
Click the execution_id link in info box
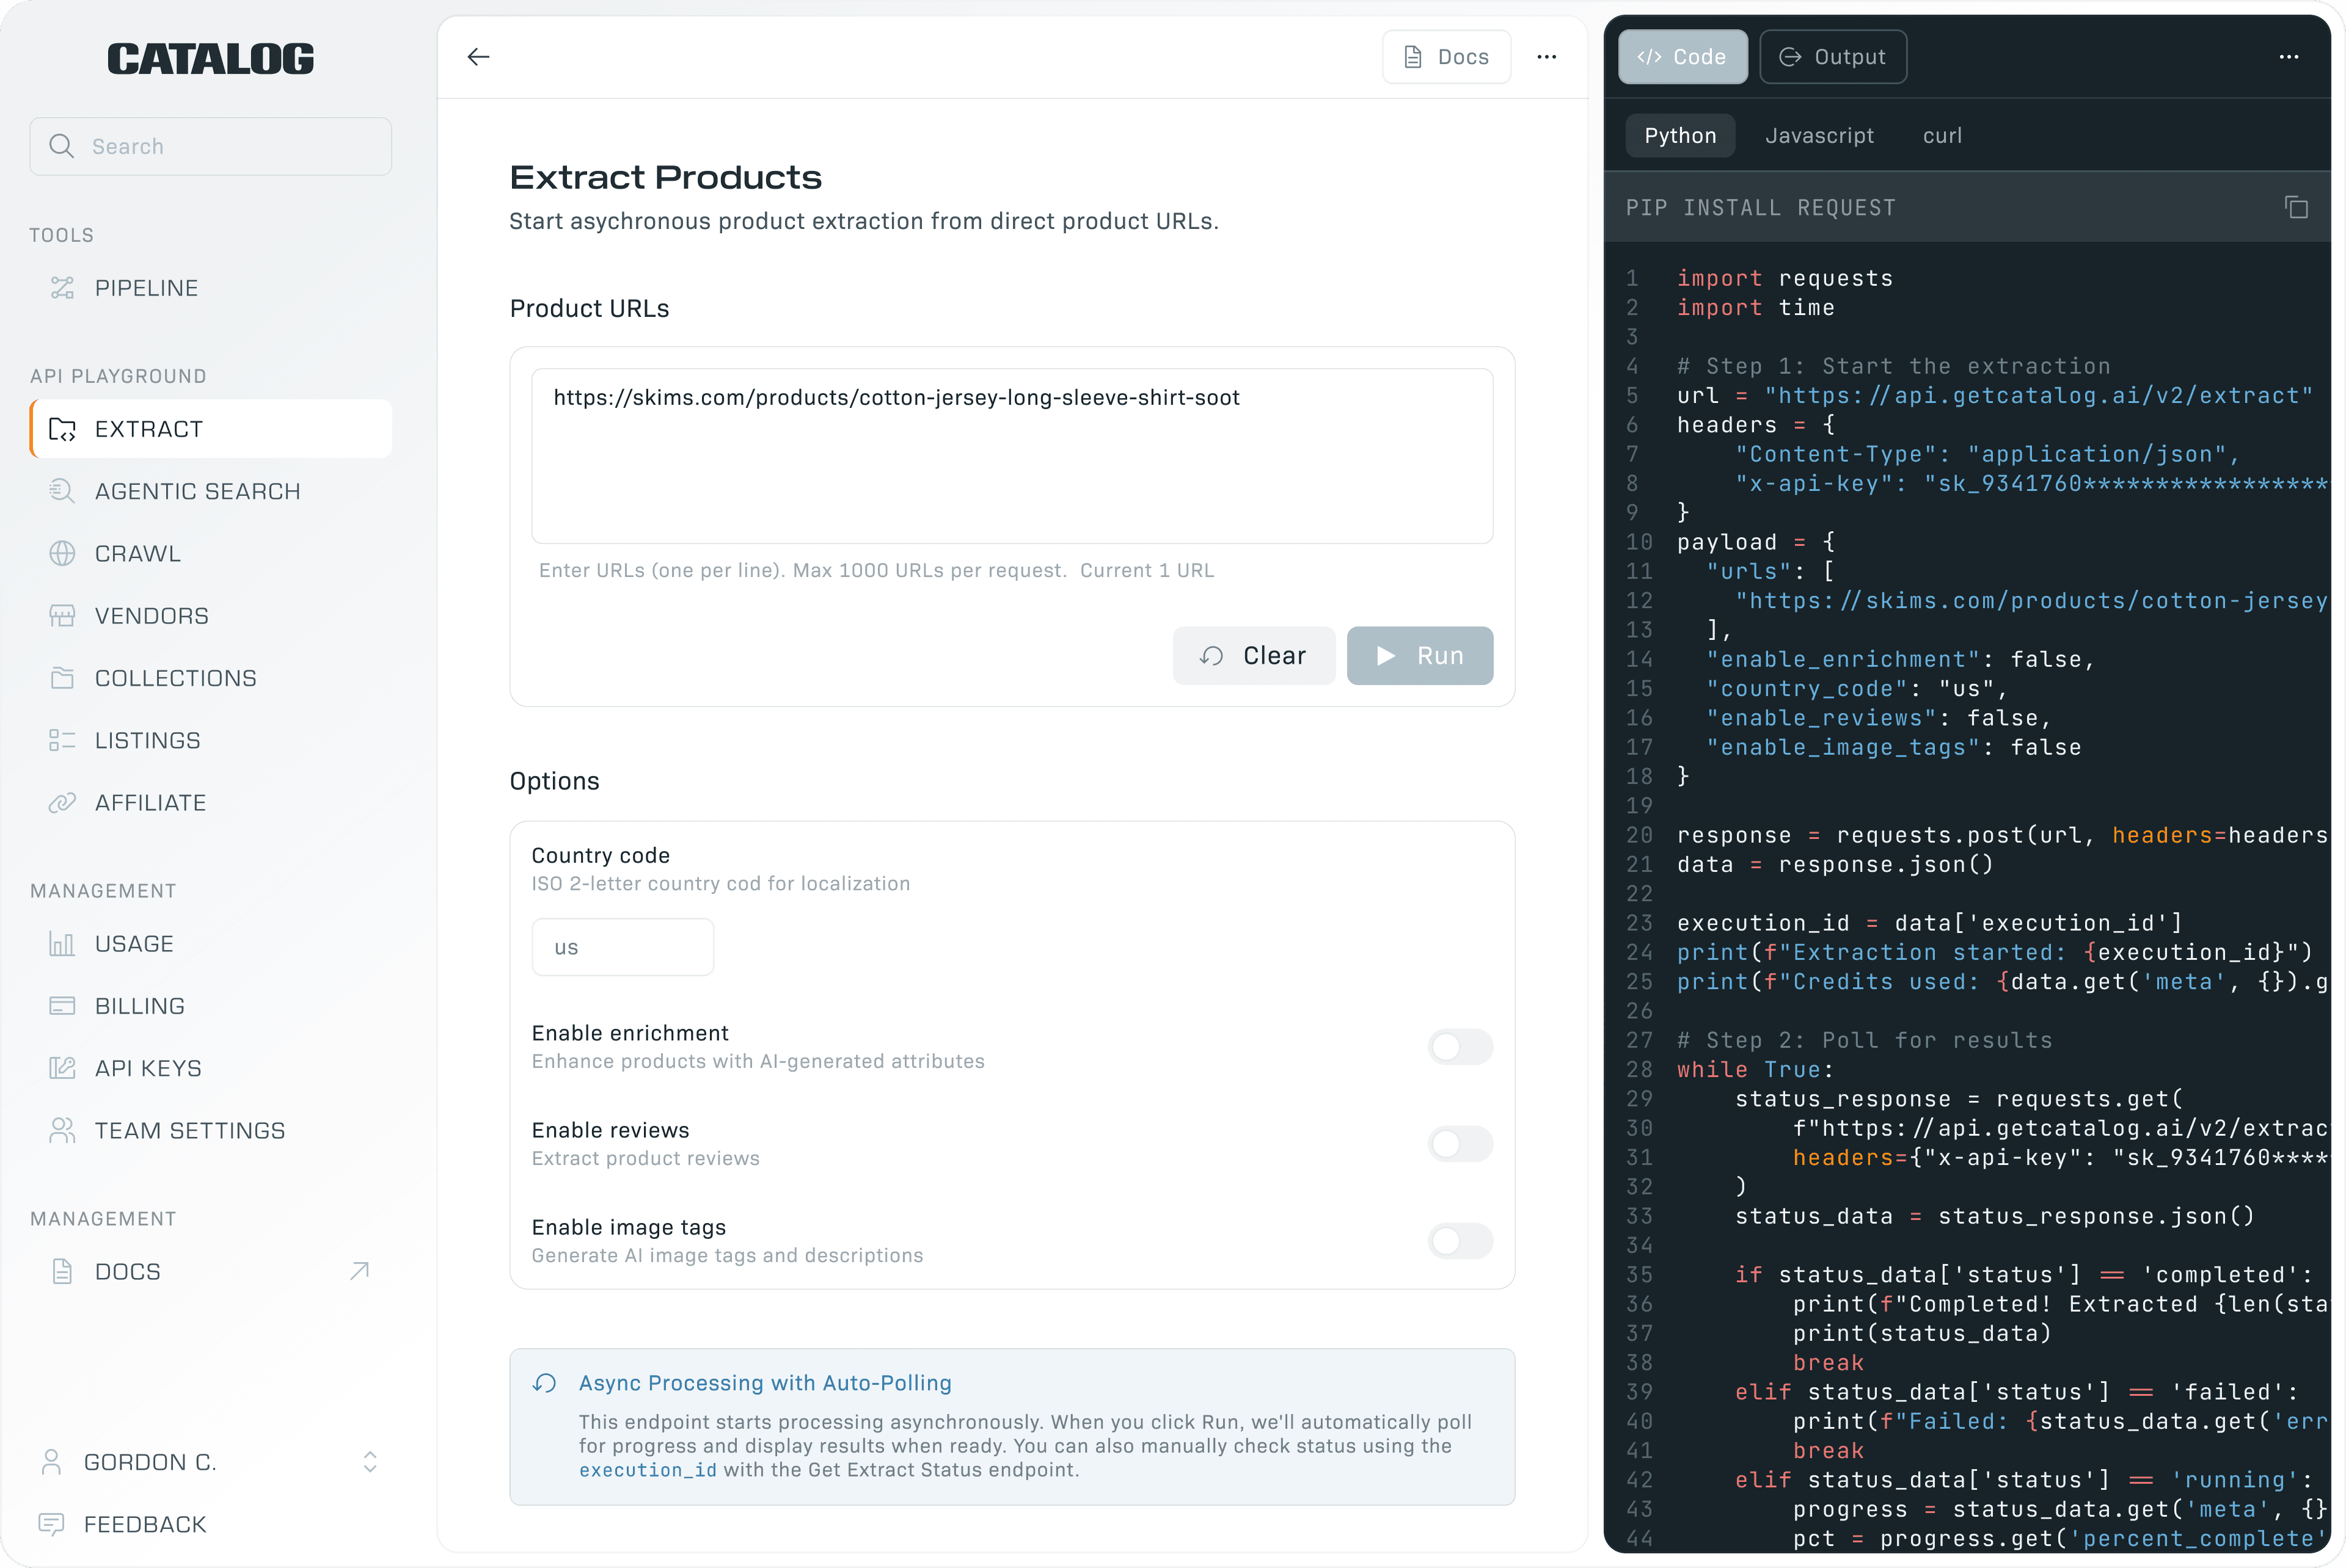[x=648, y=1470]
